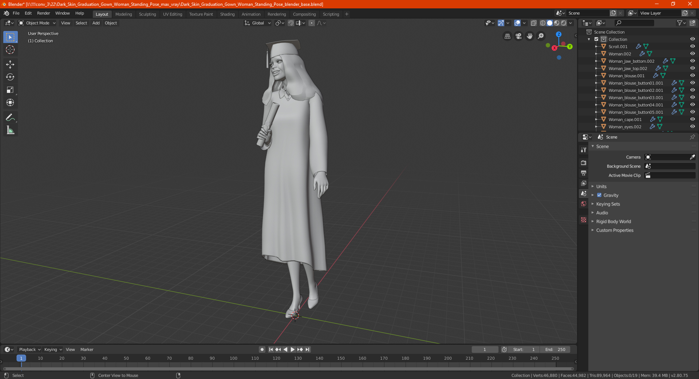Open the Render properties tab
This screenshot has width=699, height=379.
[584, 163]
